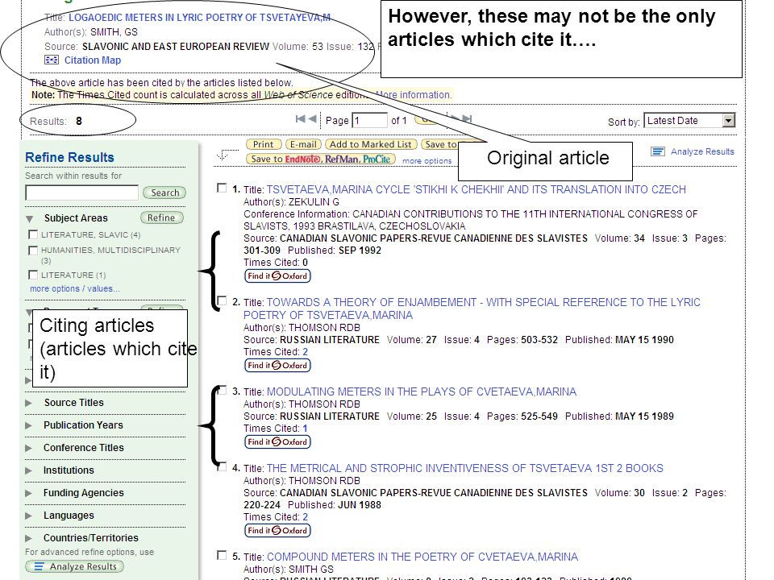This screenshot has height=580, width=774.
Task: Click the Refine Results heading
Action: click(69, 157)
